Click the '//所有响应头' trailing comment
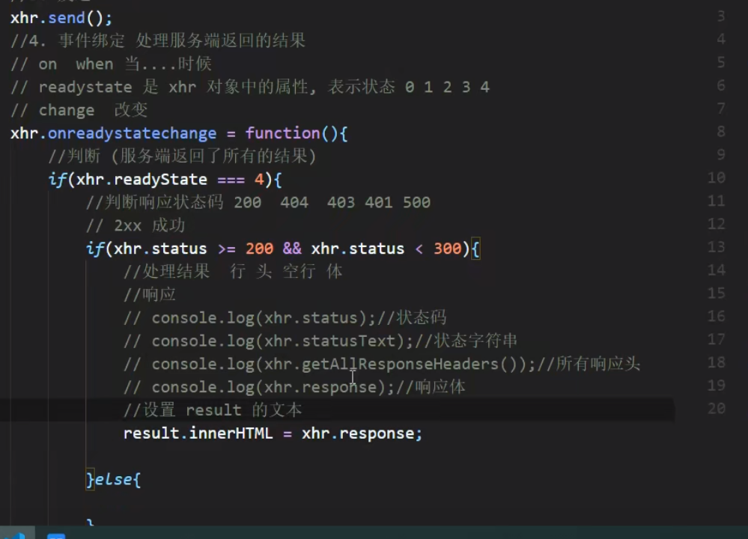Viewport: 748px width, 539px height. click(x=589, y=364)
